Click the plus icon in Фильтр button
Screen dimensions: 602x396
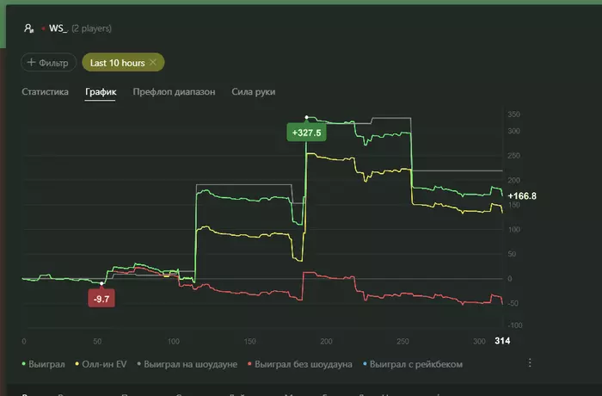click(32, 62)
